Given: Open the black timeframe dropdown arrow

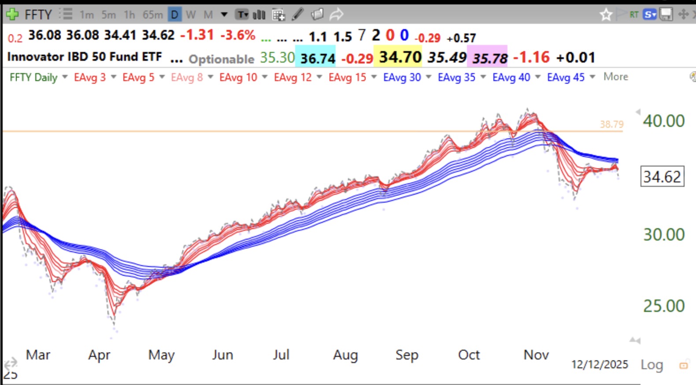Looking at the screenshot, I should [224, 15].
